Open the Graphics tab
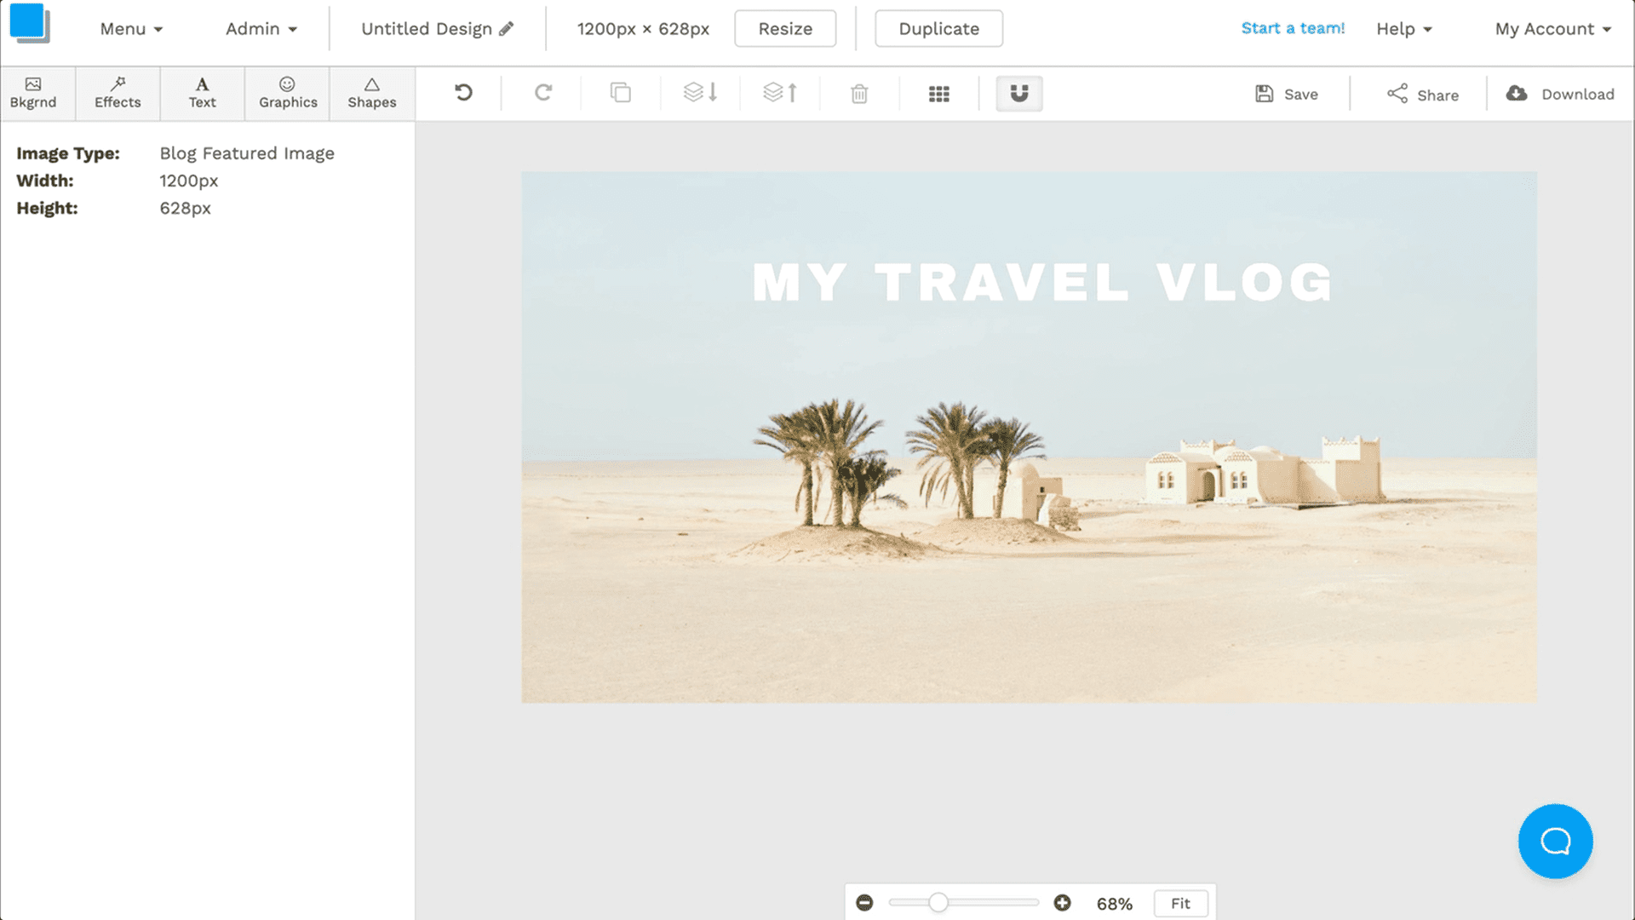 click(288, 93)
